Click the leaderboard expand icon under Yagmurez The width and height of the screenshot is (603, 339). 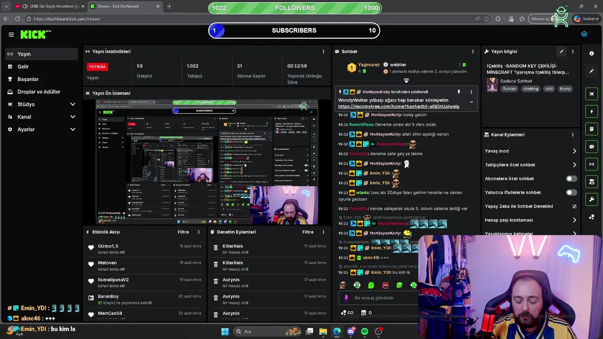pyautogui.click(x=406, y=81)
